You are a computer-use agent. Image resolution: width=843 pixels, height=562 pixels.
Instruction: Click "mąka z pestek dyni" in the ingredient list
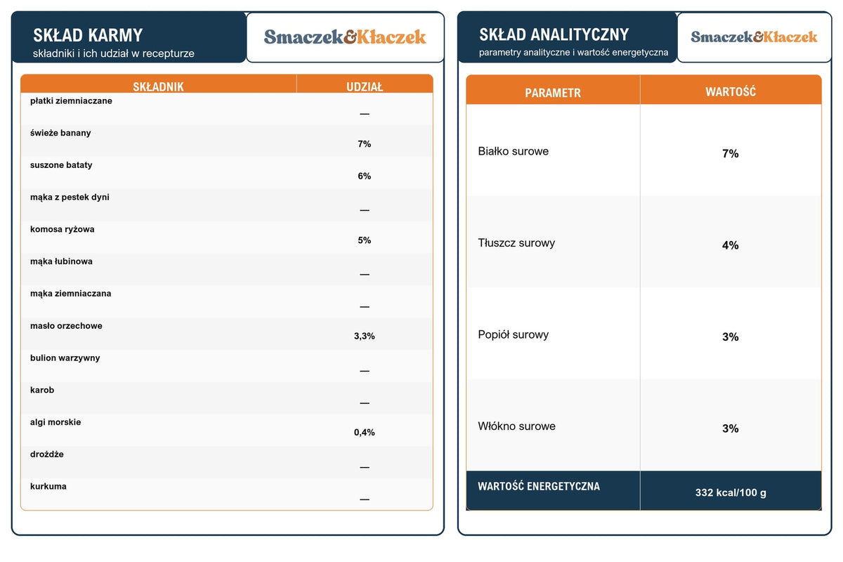point(70,197)
